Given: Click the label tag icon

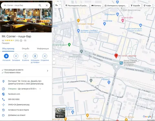Looking at the screenshot, I should point(4,115).
